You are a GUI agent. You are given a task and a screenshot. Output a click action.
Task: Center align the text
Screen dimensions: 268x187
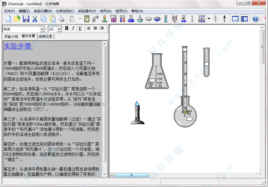pos(96,28)
